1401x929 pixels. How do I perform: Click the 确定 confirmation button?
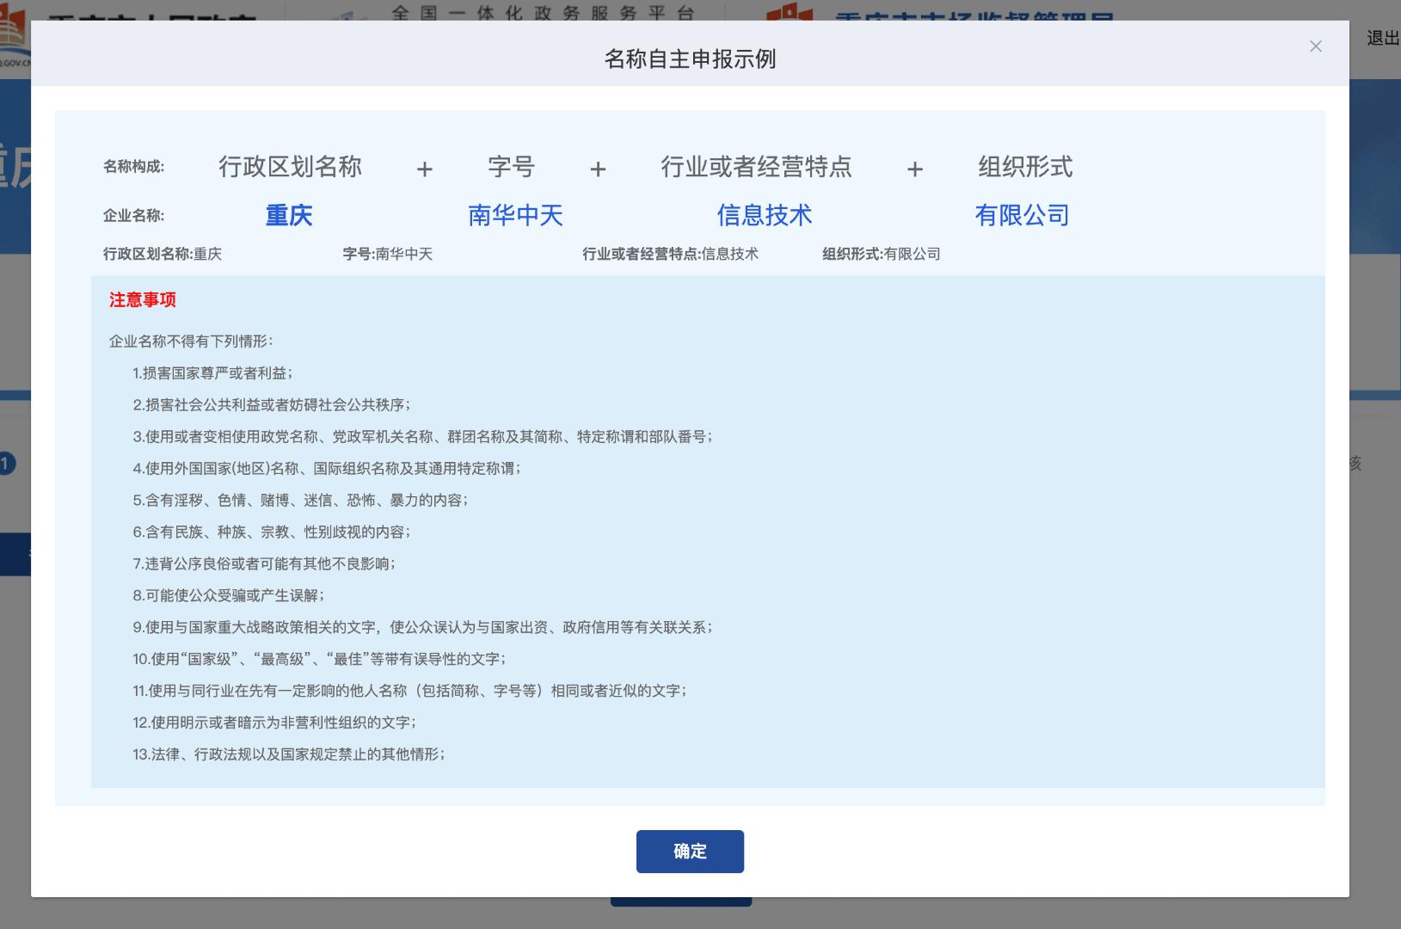[x=690, y=852]
